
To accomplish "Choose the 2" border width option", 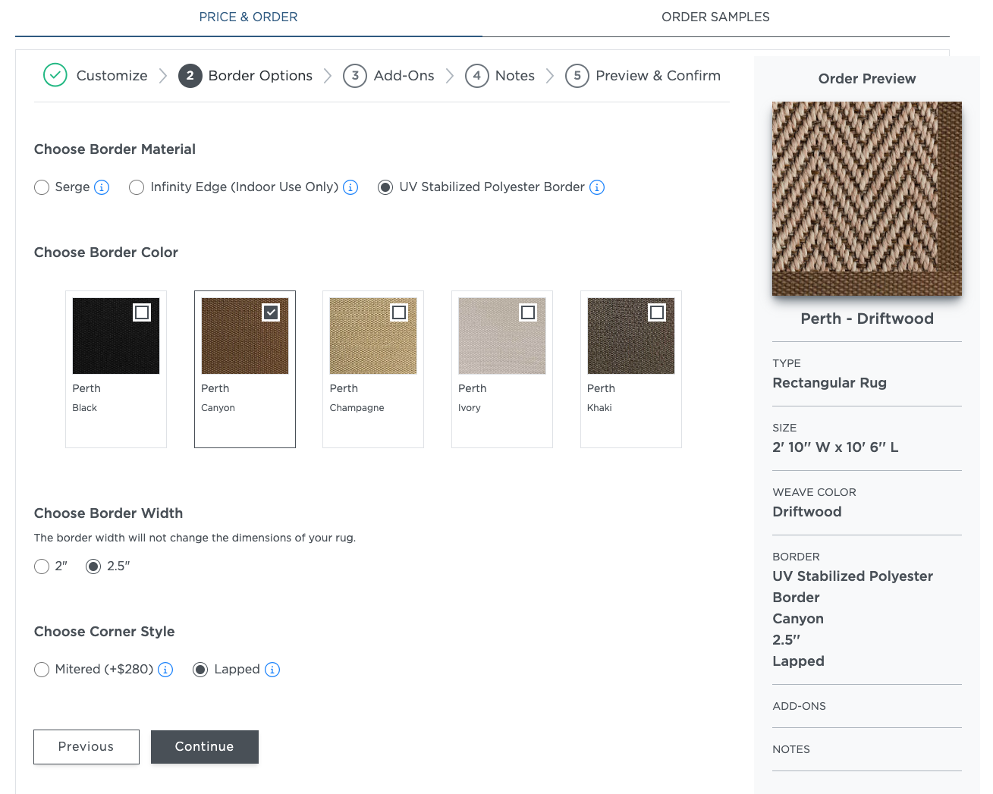I will [x=42, y=566].
